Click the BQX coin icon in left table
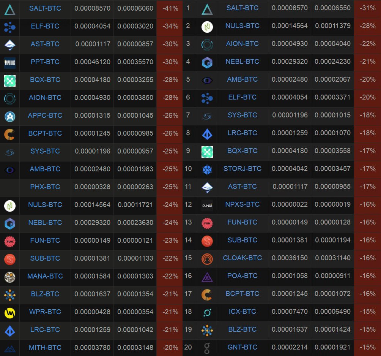This screenshot has height=356, width=381. (x=10, y=81)
